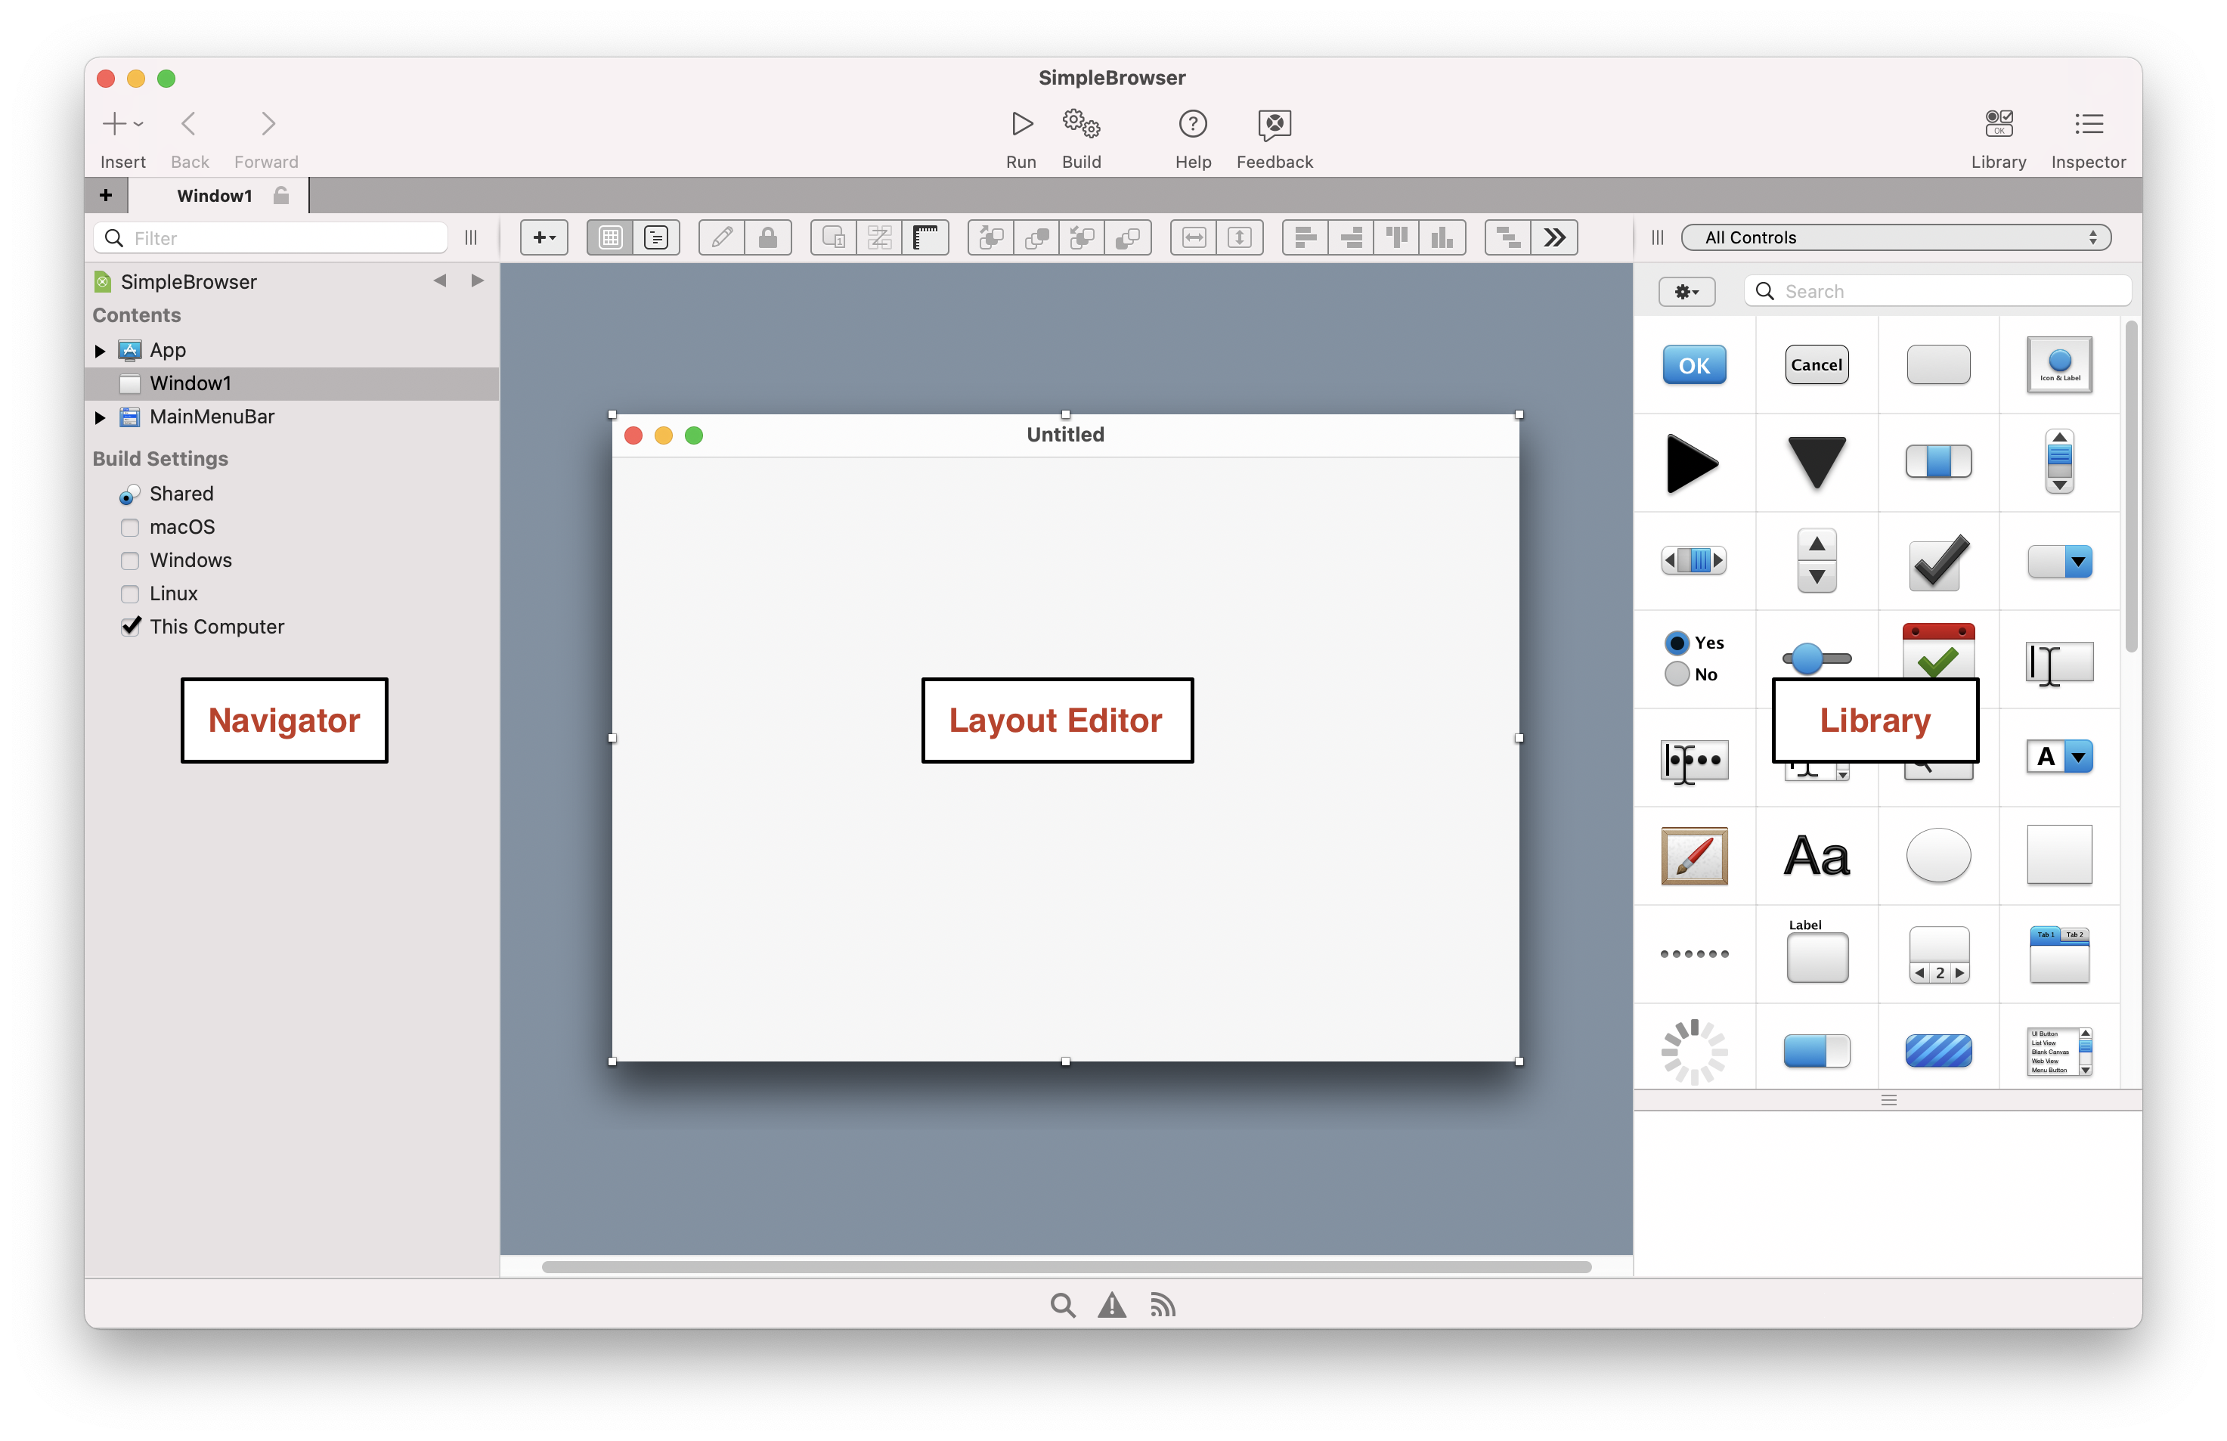This screenshot has width=2227, height=1441.
Task: Click the align left edges icon
Action: [x=1305, y=237]
